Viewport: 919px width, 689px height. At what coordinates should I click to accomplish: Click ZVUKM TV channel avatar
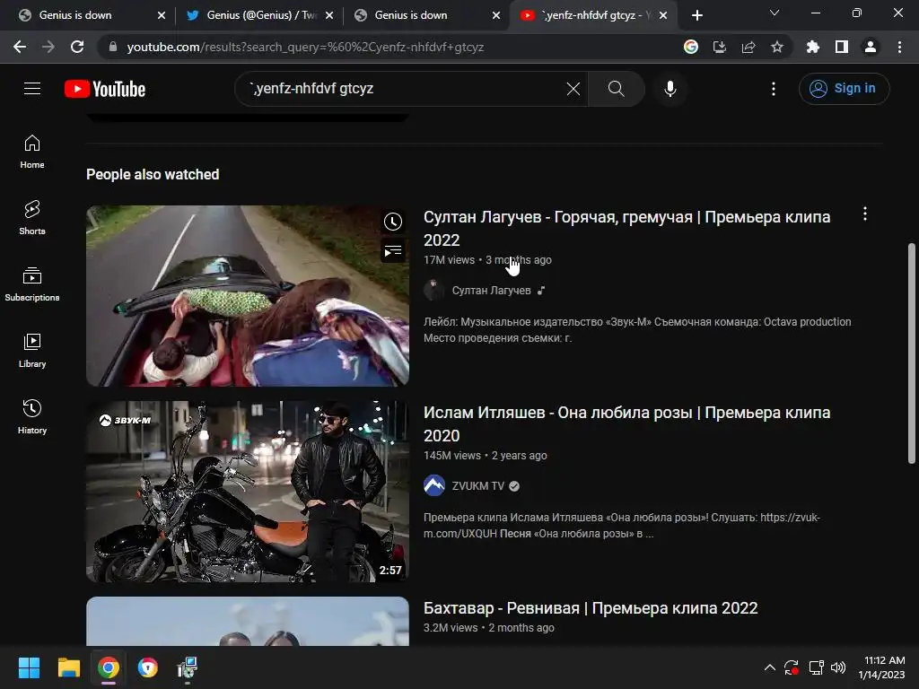(x=433, y=485)
